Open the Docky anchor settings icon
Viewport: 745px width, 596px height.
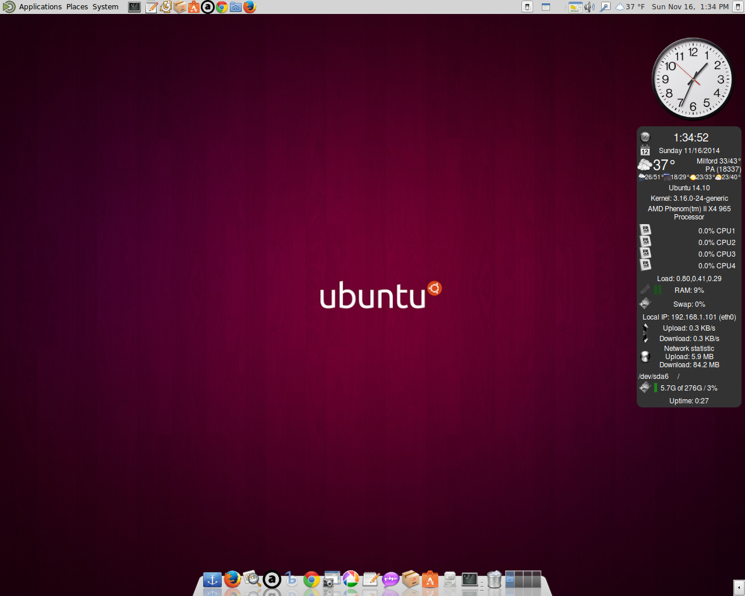pyautogui.click(x=212, y=580)
